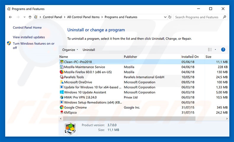Click Parallels International GmbH publisher cell

(x=144, y=77)
